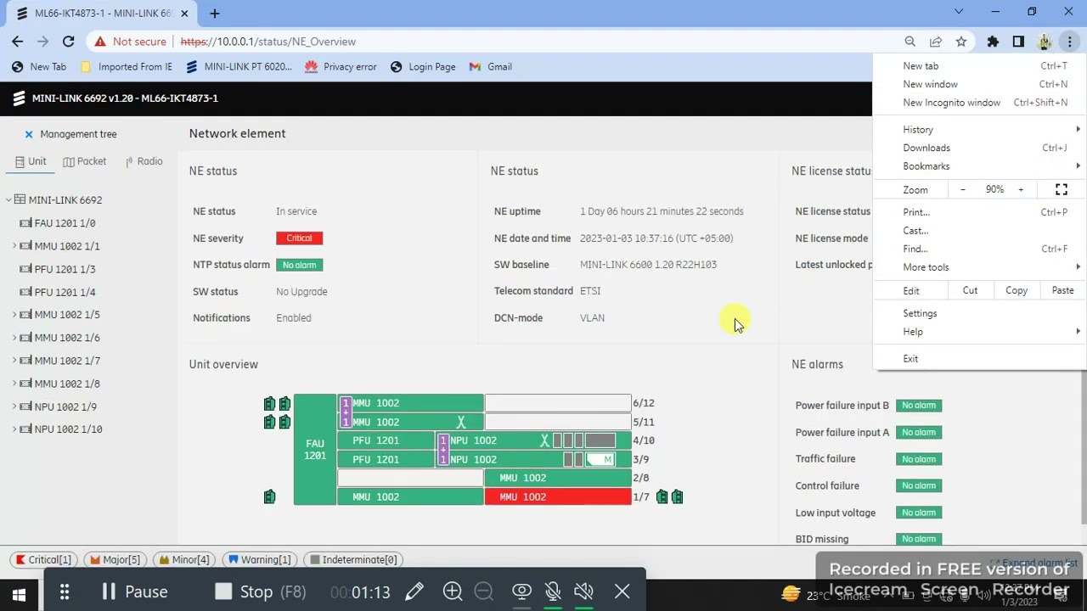The height and width of the screenshot is (611, 1087).
Task: Open the Gmail bookmark
Action: pyautogui.click(x=490, y=67)
